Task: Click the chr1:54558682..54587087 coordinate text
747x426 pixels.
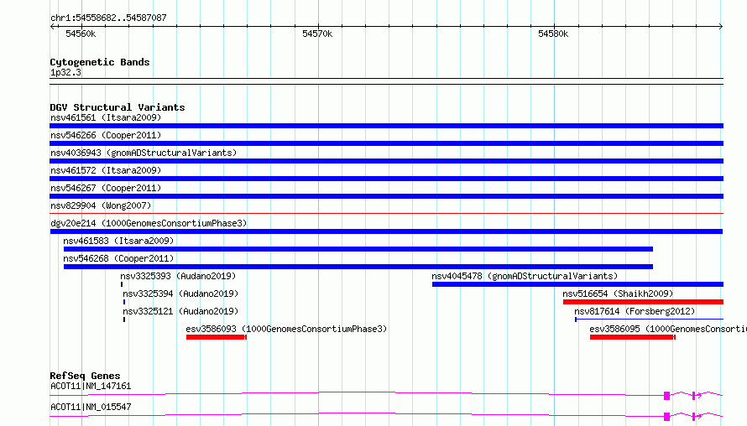Action: tap(108, 18)
